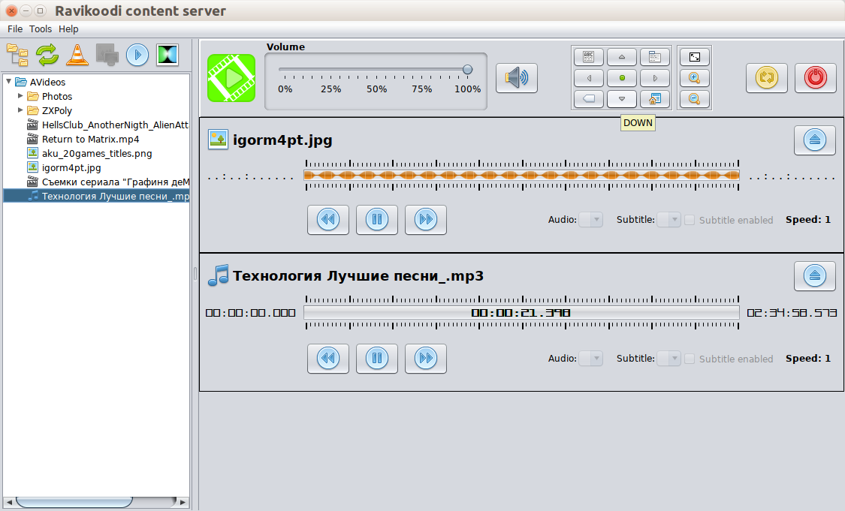
Task: Click the tree scrollbar right arrow
Action: [x=183, y=502]
